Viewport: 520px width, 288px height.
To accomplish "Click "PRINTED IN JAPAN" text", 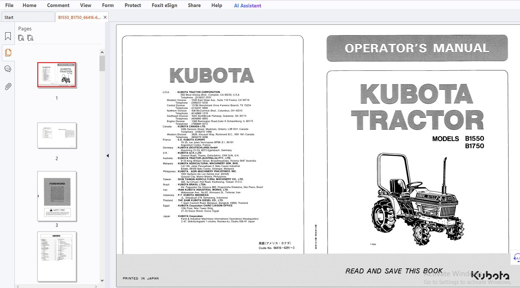I will (141, 278).
